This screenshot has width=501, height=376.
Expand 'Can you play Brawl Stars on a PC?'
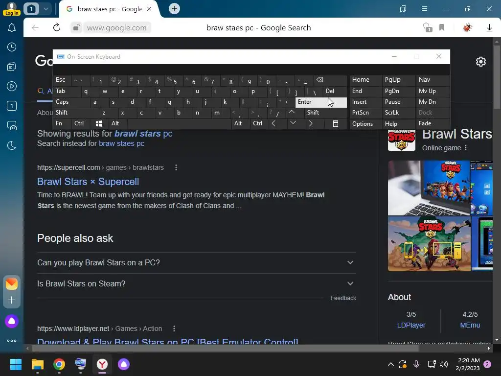pos(197,262)
